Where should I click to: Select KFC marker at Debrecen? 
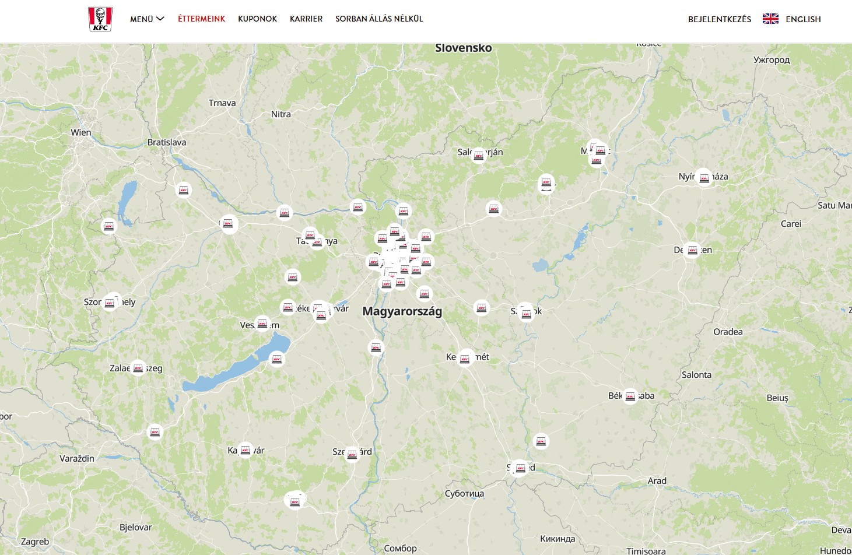(692, 251)
